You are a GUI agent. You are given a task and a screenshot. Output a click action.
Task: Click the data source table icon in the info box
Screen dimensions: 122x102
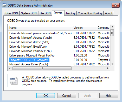[14, 81]
